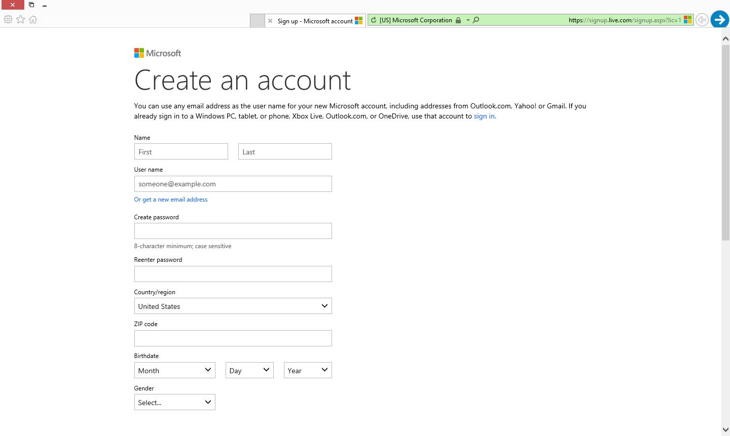Focus the Last name field
The image size is (730, 436).
[x=285, y=151]
